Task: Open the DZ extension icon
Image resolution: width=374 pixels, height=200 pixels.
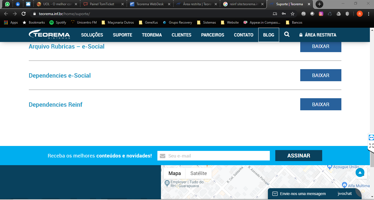Action: pyautogui.click(x=304, y=14)
